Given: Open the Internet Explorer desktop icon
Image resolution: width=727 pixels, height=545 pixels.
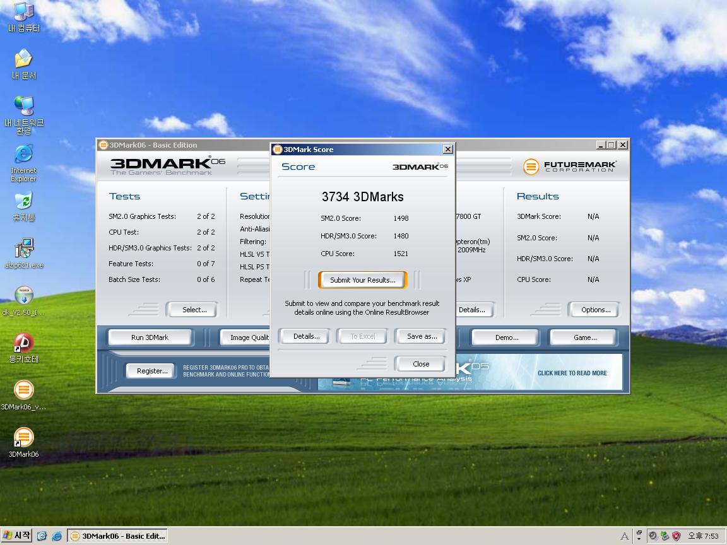Looking at the screenshot, I should click(23, 154).
